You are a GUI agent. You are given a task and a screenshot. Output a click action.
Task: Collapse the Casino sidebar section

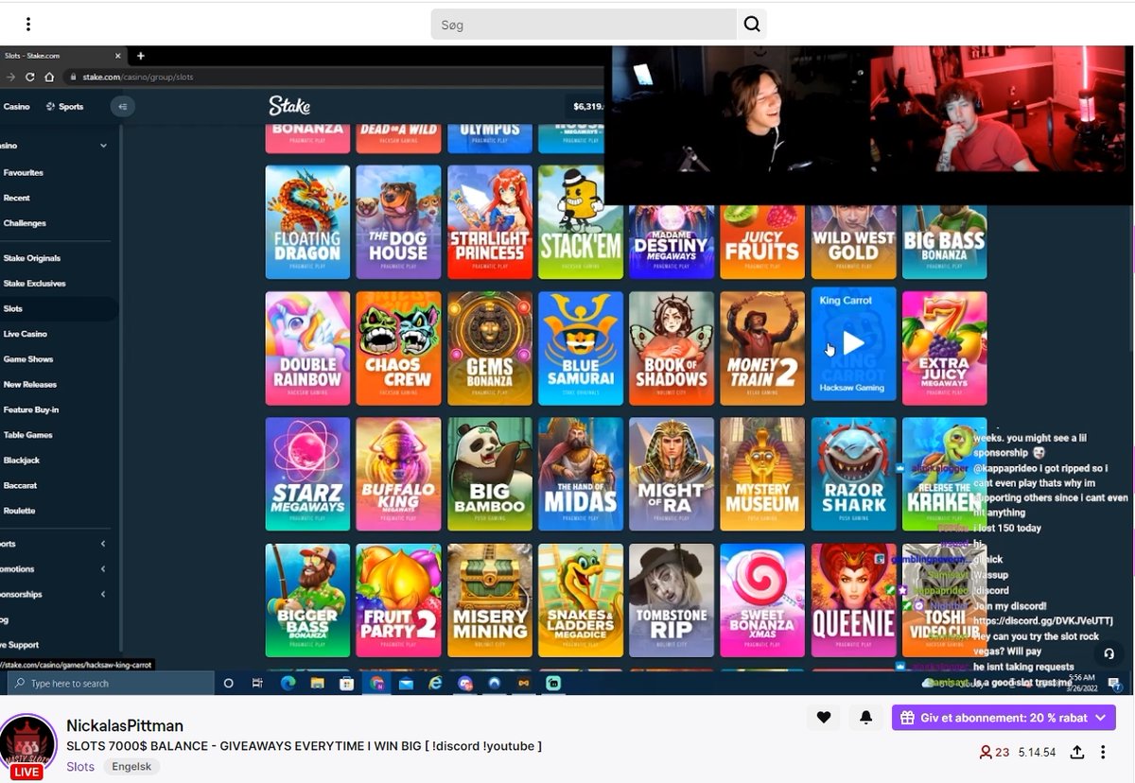coord(103,146)
